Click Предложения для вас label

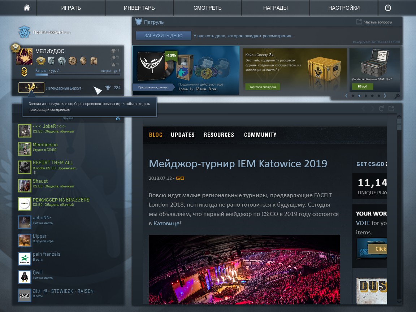point(153,87)
